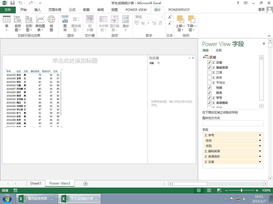The height and width of the screenshot is (204, 273).
Task: Open the Windows Start menu
Action: tap(7, 199)
